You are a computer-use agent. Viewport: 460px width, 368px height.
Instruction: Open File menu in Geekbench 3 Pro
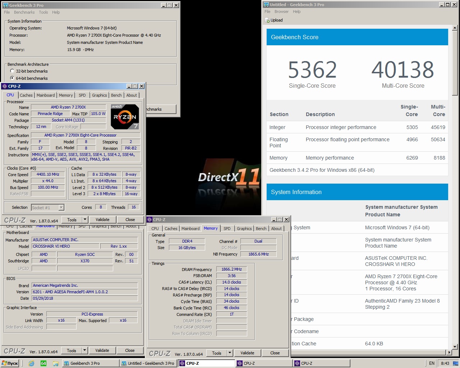[x=7, y=12]
